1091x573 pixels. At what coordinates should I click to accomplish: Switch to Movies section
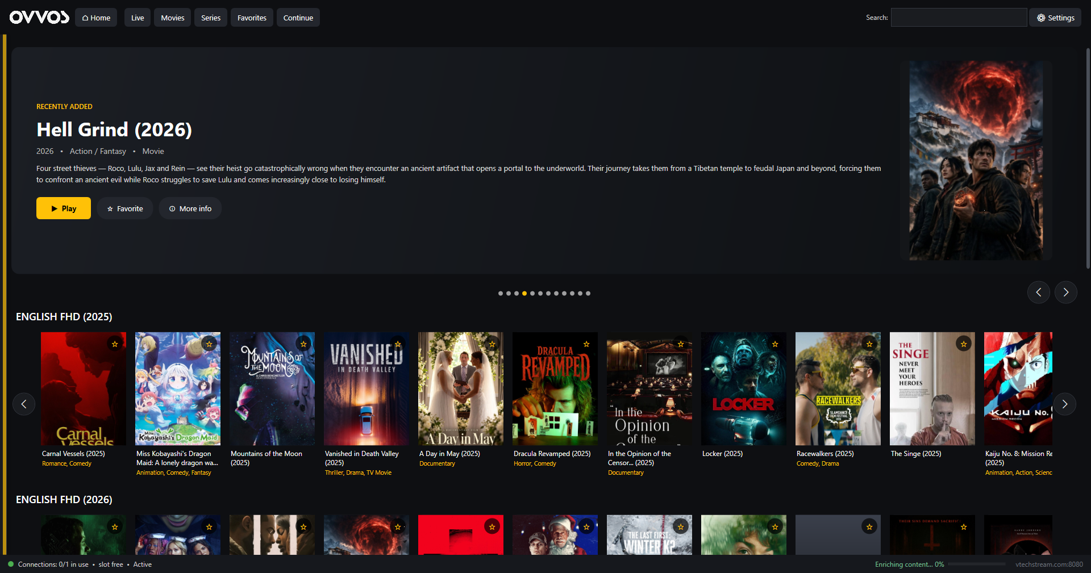(x=173, y=18)
